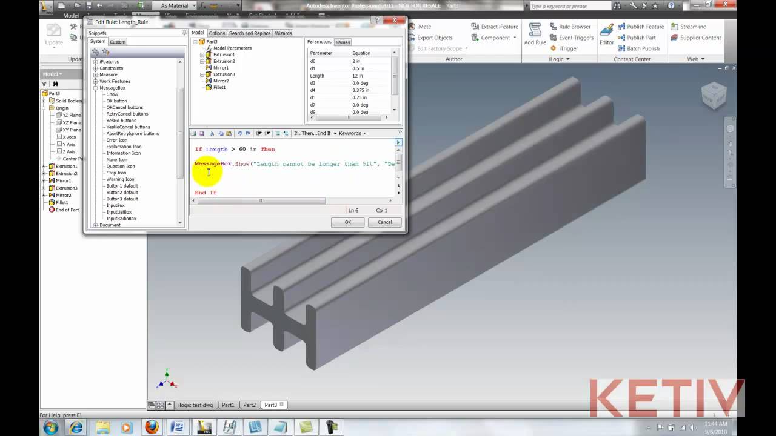Click the parameters list horizontal scrollbar
Viewport: 776px width, 436px height.
350,116
